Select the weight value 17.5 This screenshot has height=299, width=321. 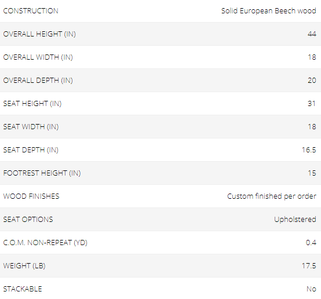coord(309,265)
